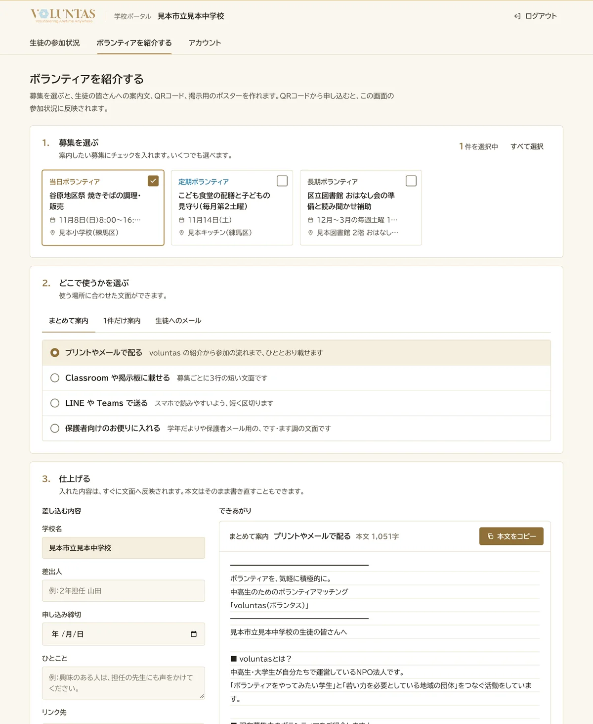Click the 「voluntas(ボランタス)」 preview line

point(270,605)
